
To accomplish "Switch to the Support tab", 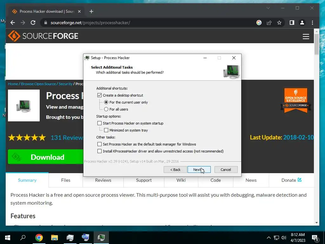I will coord(144,180).
